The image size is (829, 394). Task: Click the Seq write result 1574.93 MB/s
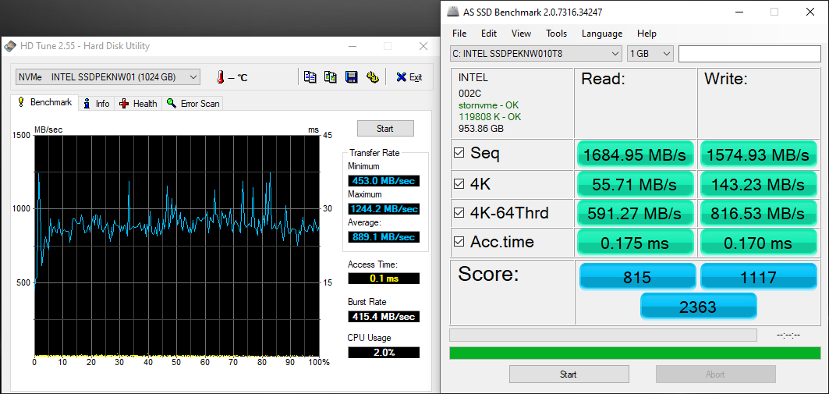point(758,154)
